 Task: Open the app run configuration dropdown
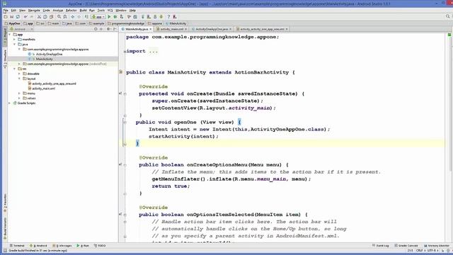pyautogui.click(x=98, y=17)
